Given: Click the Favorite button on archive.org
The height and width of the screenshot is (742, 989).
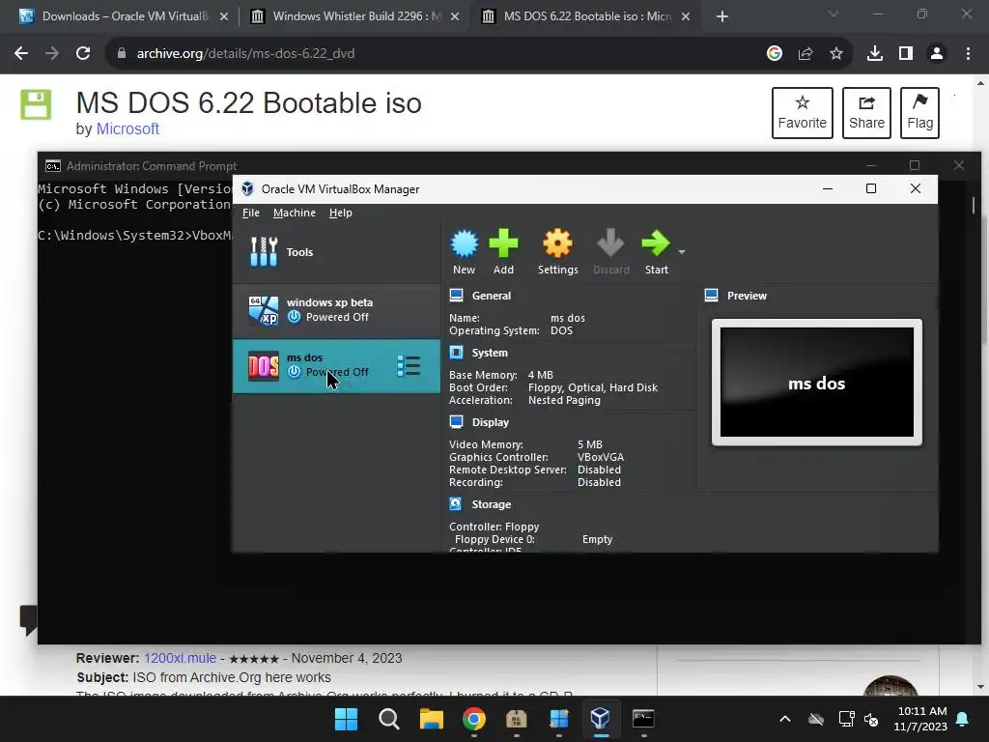Looking at the screenshot, I should point(803,113).
